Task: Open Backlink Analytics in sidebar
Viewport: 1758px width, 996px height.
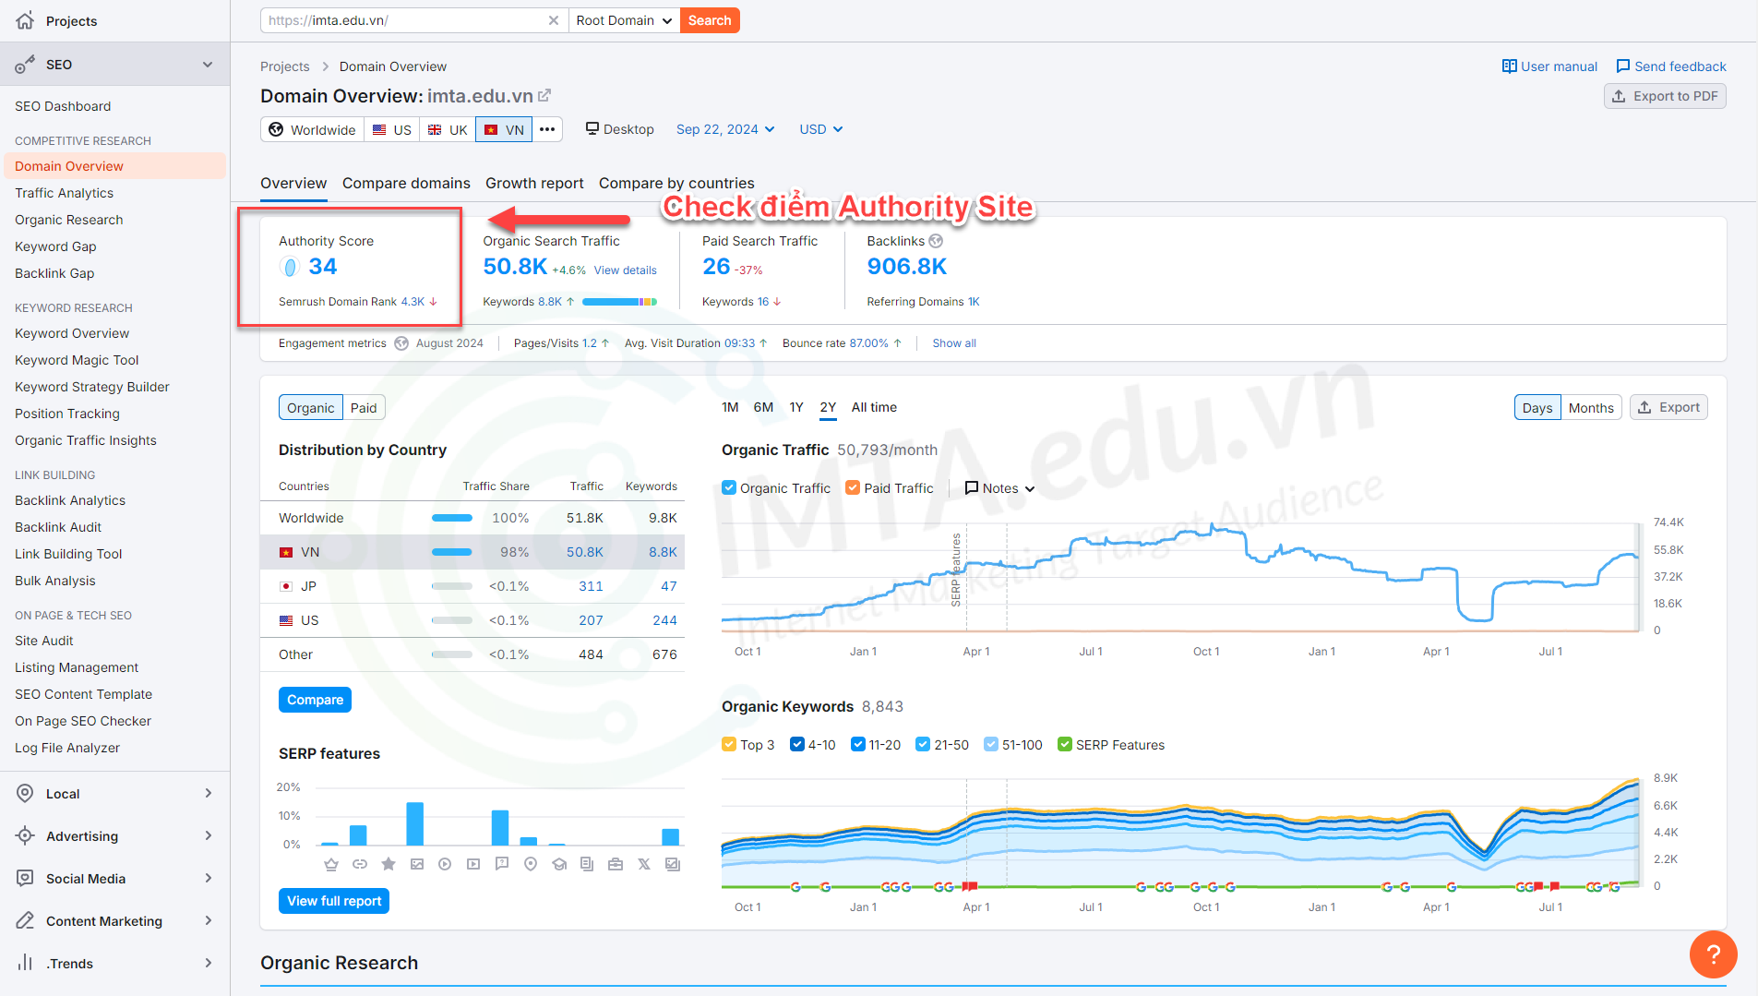Action: coord(70,500)
